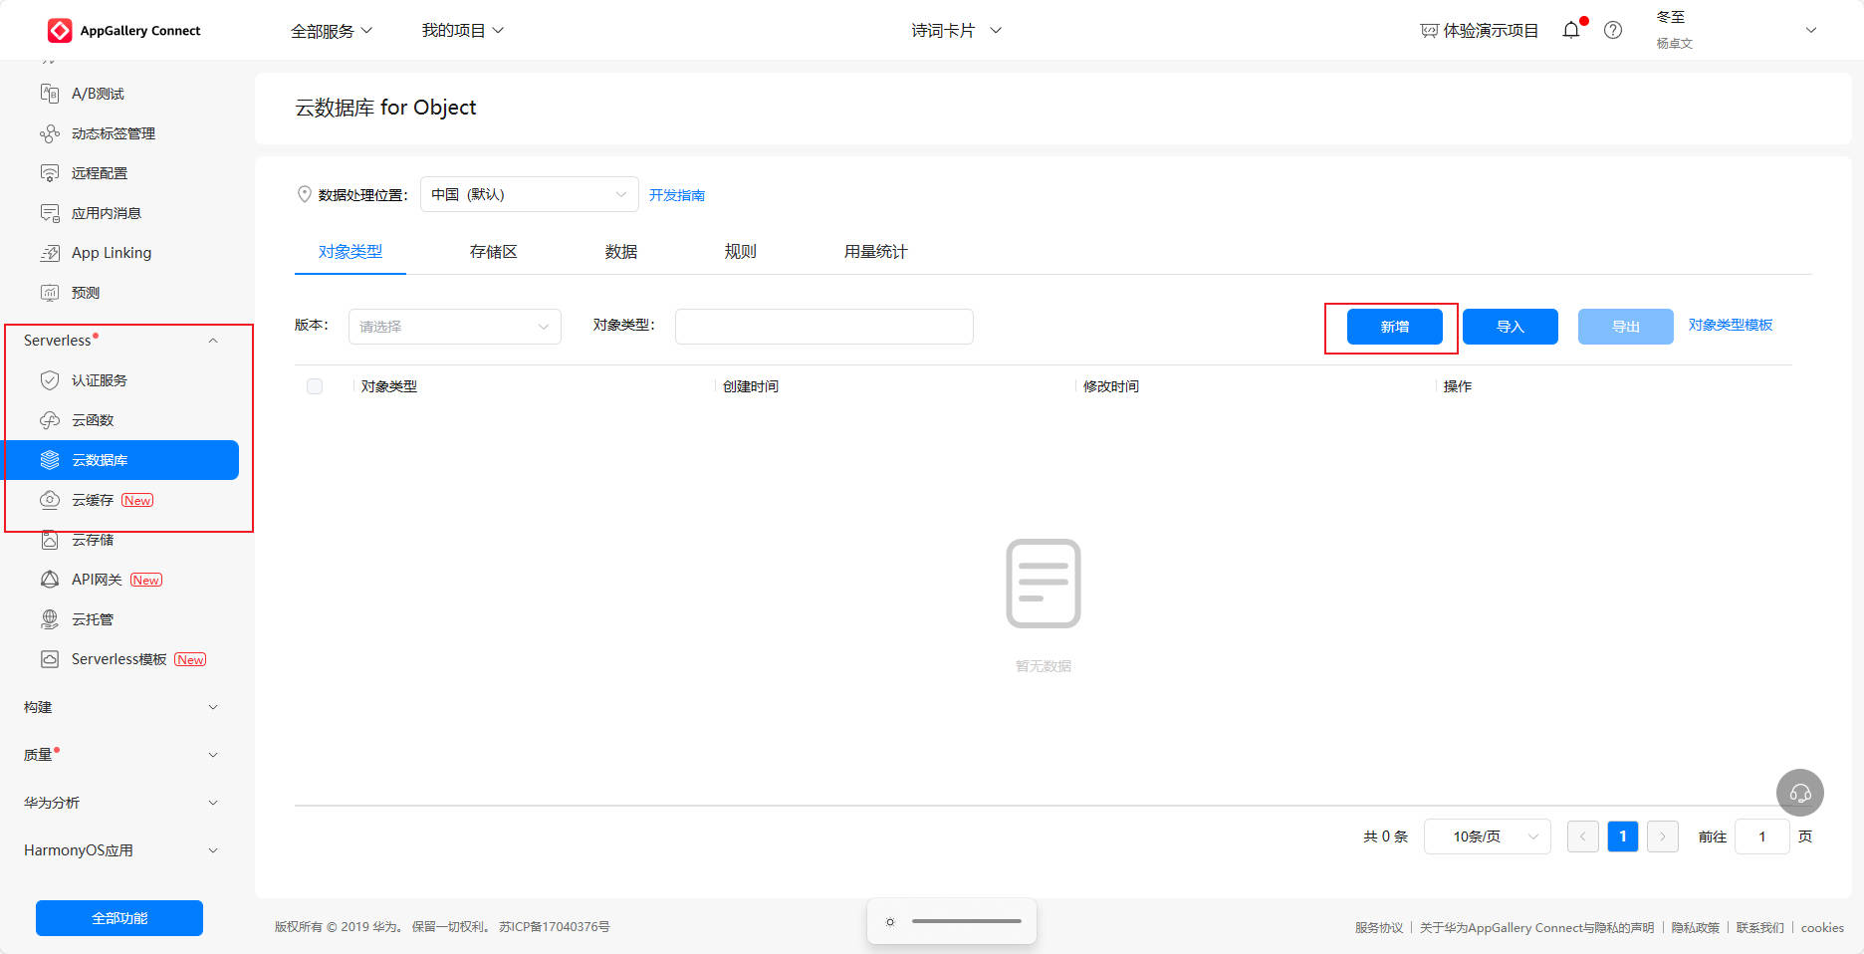
Task: Click the 认证服务 shield icon
Action: [50, 380]
